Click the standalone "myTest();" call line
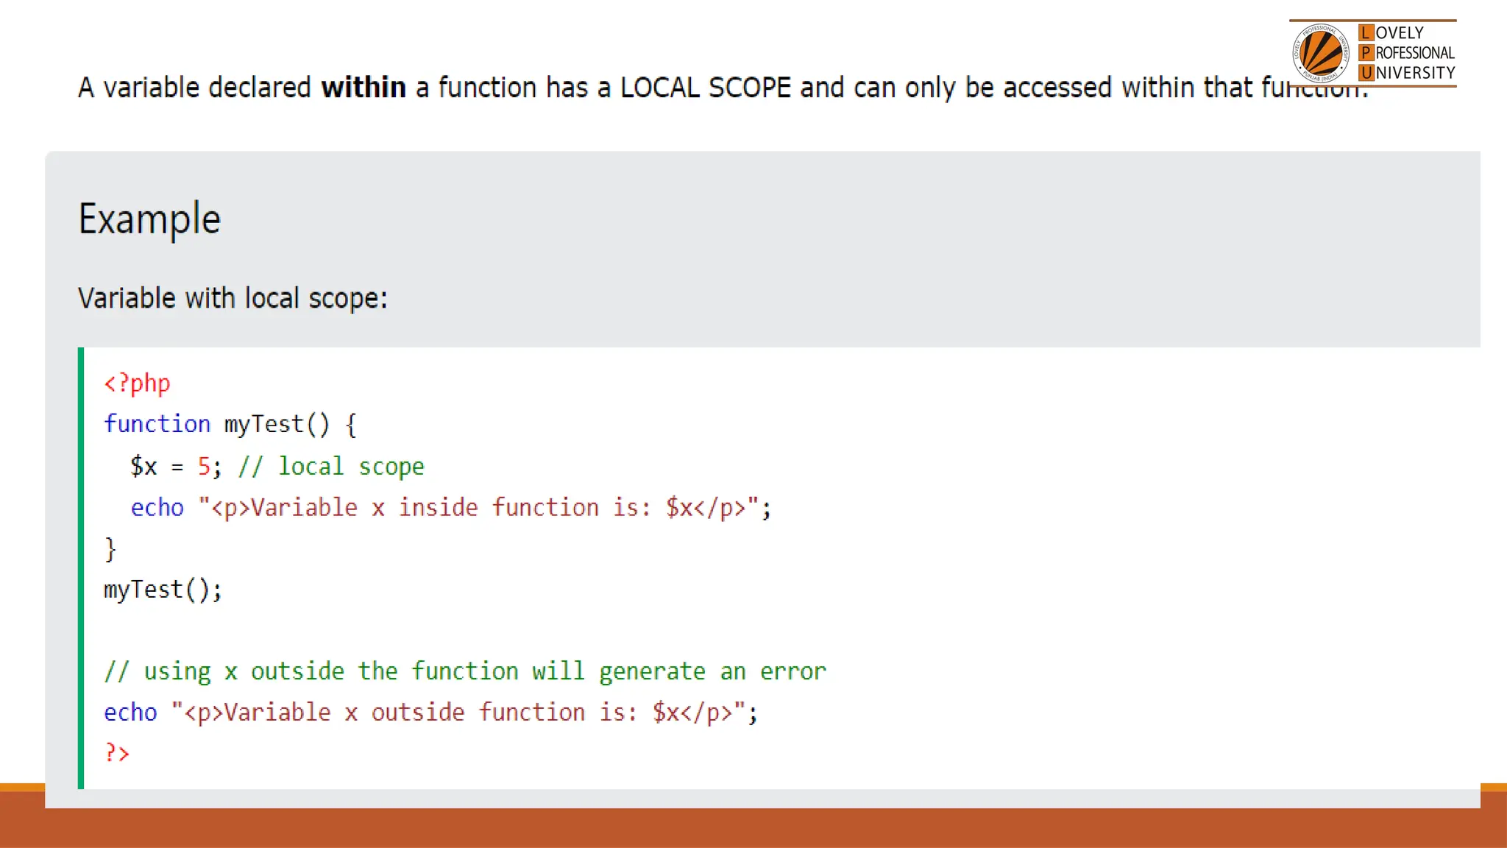 [163, 590]
